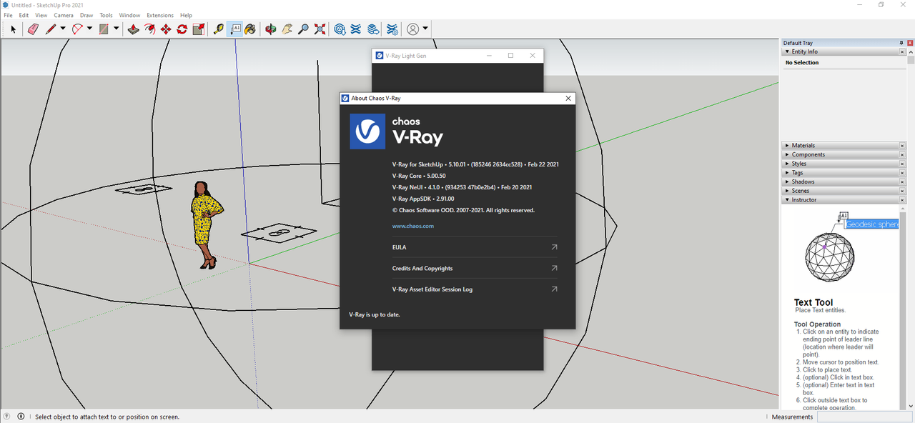Expand the Components panel
This screenshot has height=423, width=915.
[787, 154]
